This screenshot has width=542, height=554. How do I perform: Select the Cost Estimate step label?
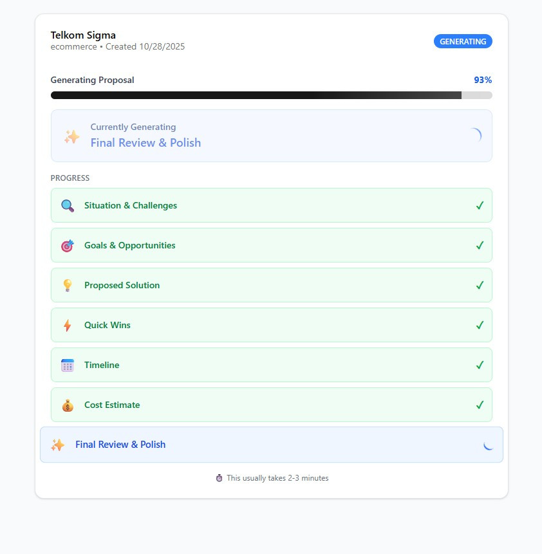[x=112, y=405]
